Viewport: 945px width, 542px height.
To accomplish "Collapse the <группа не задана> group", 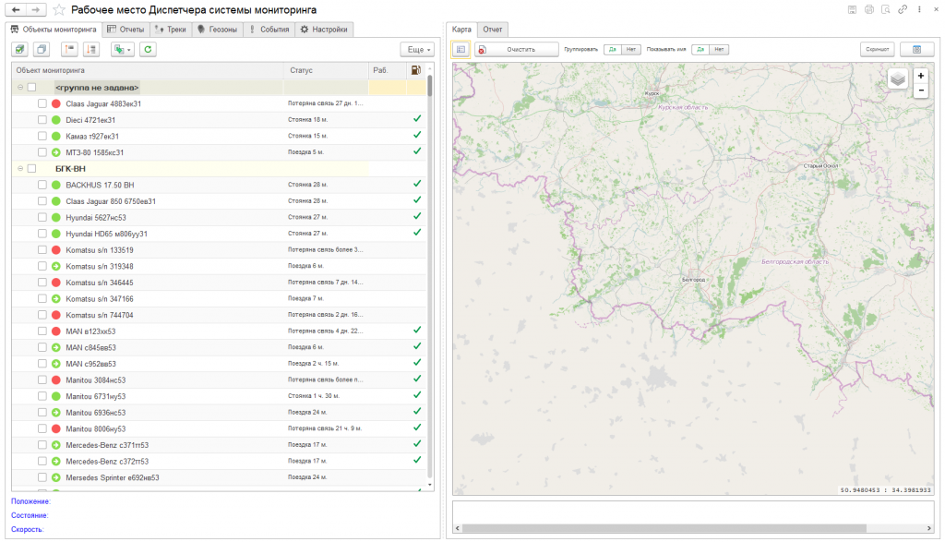I will tap(19, 88).
